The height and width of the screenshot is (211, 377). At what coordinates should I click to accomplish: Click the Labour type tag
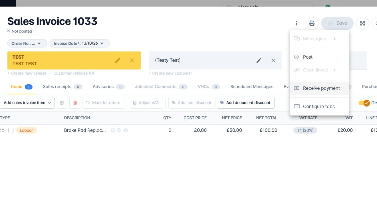pos(26,130)
